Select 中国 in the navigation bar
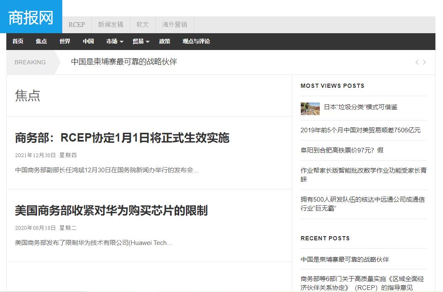This screenshot has height=292, width=443. pos(88,41)
